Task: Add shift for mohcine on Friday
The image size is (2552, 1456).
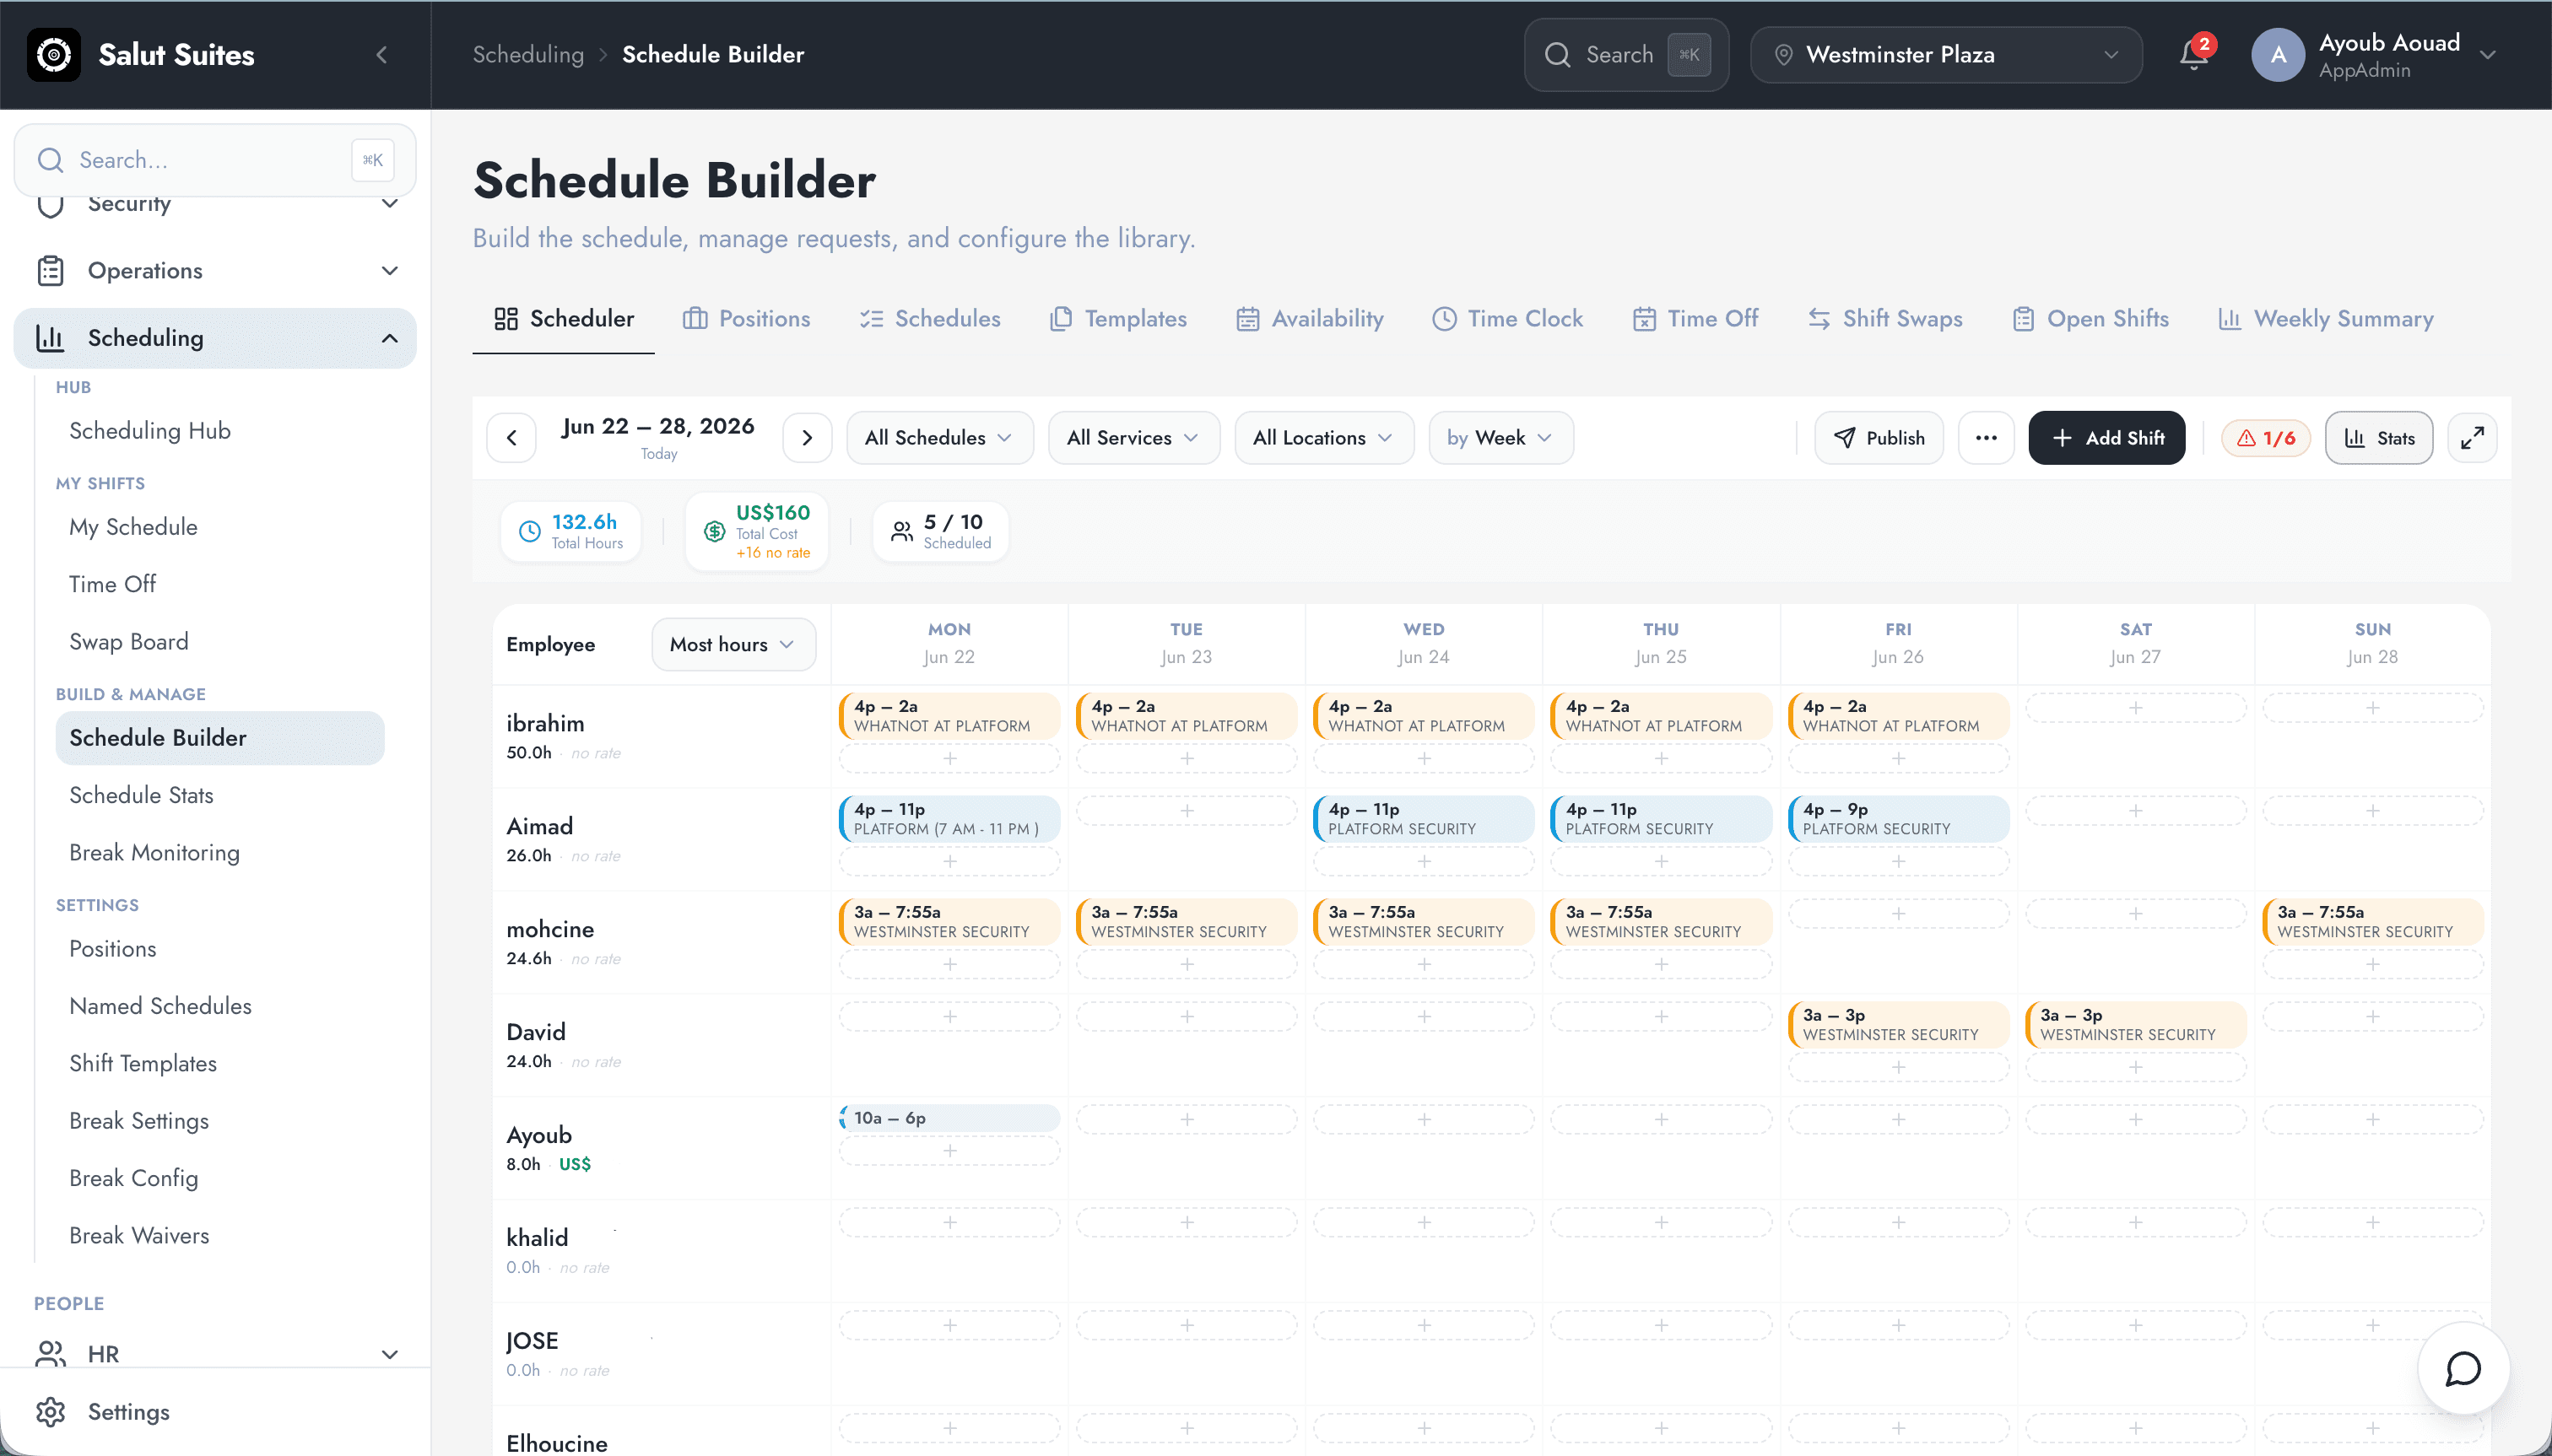Action: tap(1898, 914)
